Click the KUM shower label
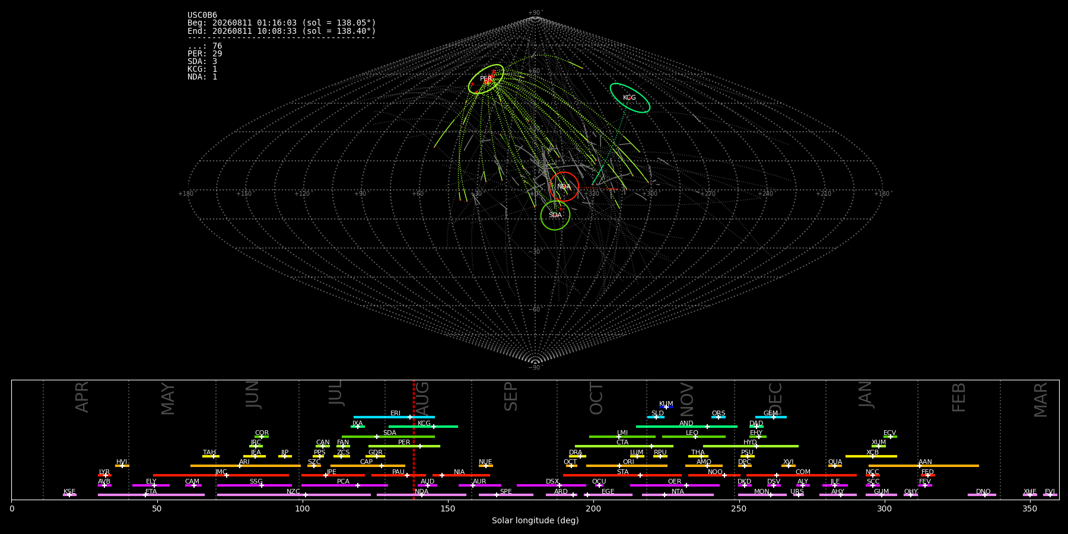The height and width of the screenshot is (534, 1068). pyautogui.click(x=666, y=404)
